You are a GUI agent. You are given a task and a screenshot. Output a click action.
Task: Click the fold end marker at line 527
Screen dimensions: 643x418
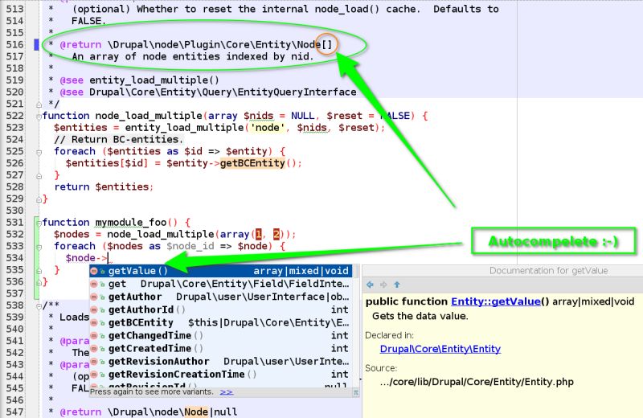[39, 176]
